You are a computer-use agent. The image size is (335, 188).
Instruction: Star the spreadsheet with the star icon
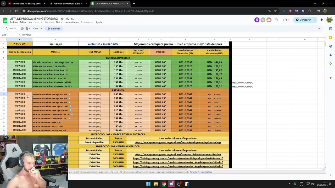[62, 19]
